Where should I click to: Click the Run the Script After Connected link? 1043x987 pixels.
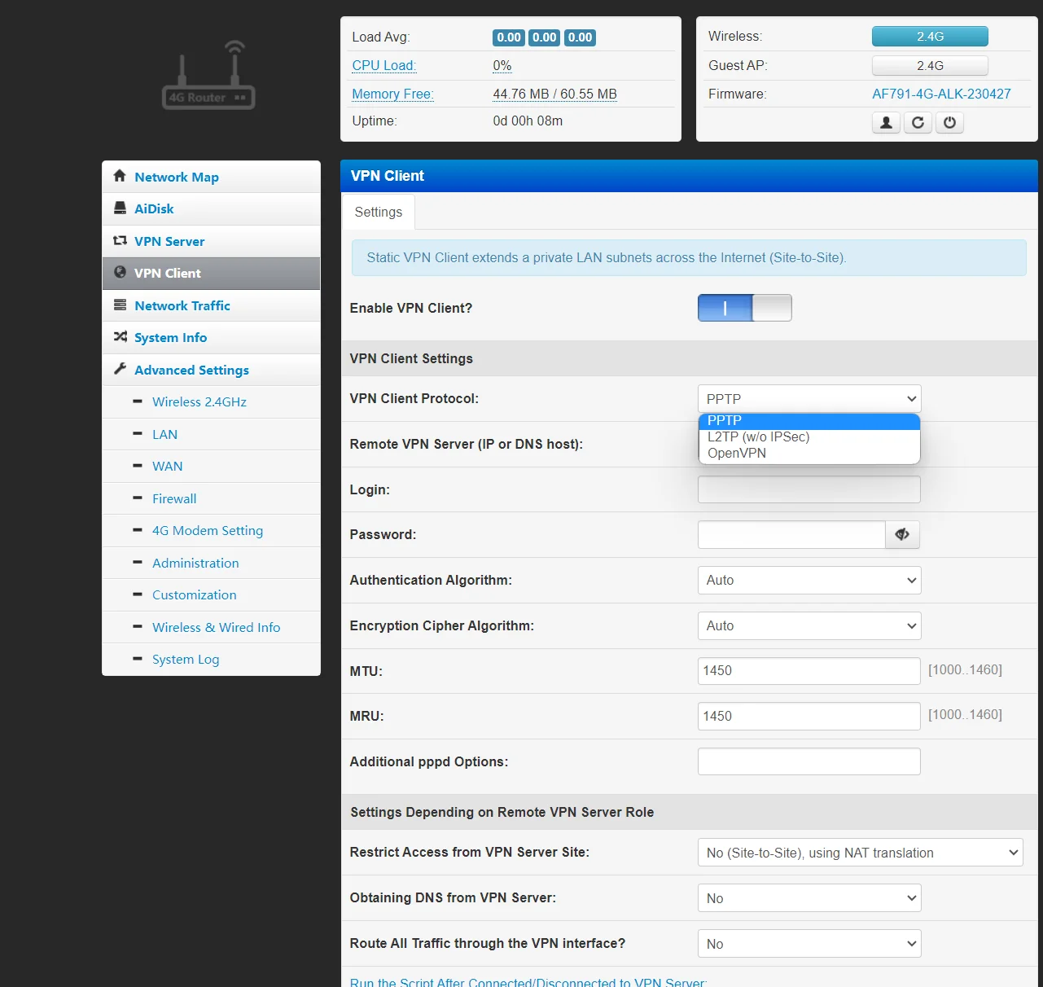(528, 981)
